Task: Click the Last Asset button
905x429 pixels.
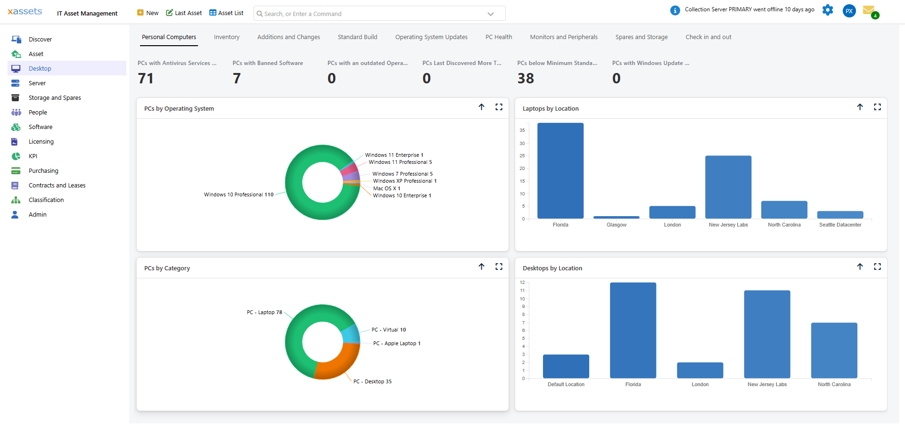Action: [x=183, y=13]
